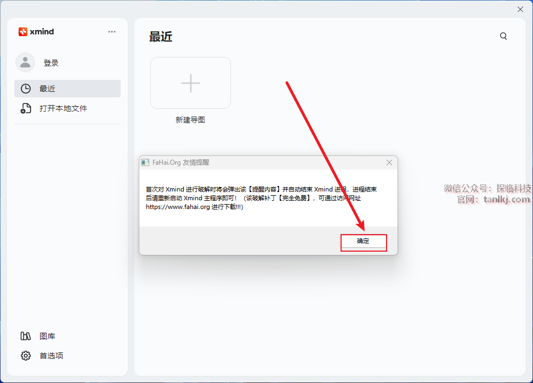Click the fahai.org URL text in dialog
This screenshot has width=533, height=383.
178,207
